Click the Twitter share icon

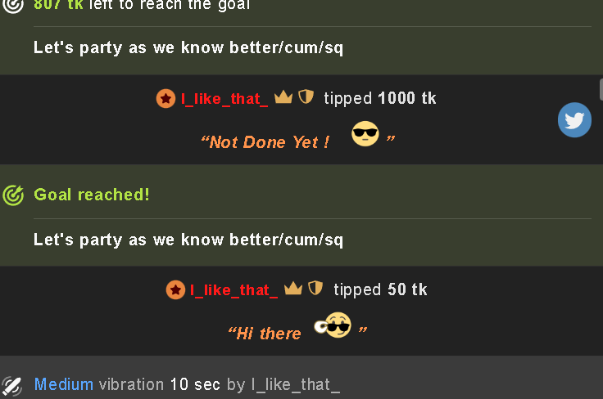574,119
